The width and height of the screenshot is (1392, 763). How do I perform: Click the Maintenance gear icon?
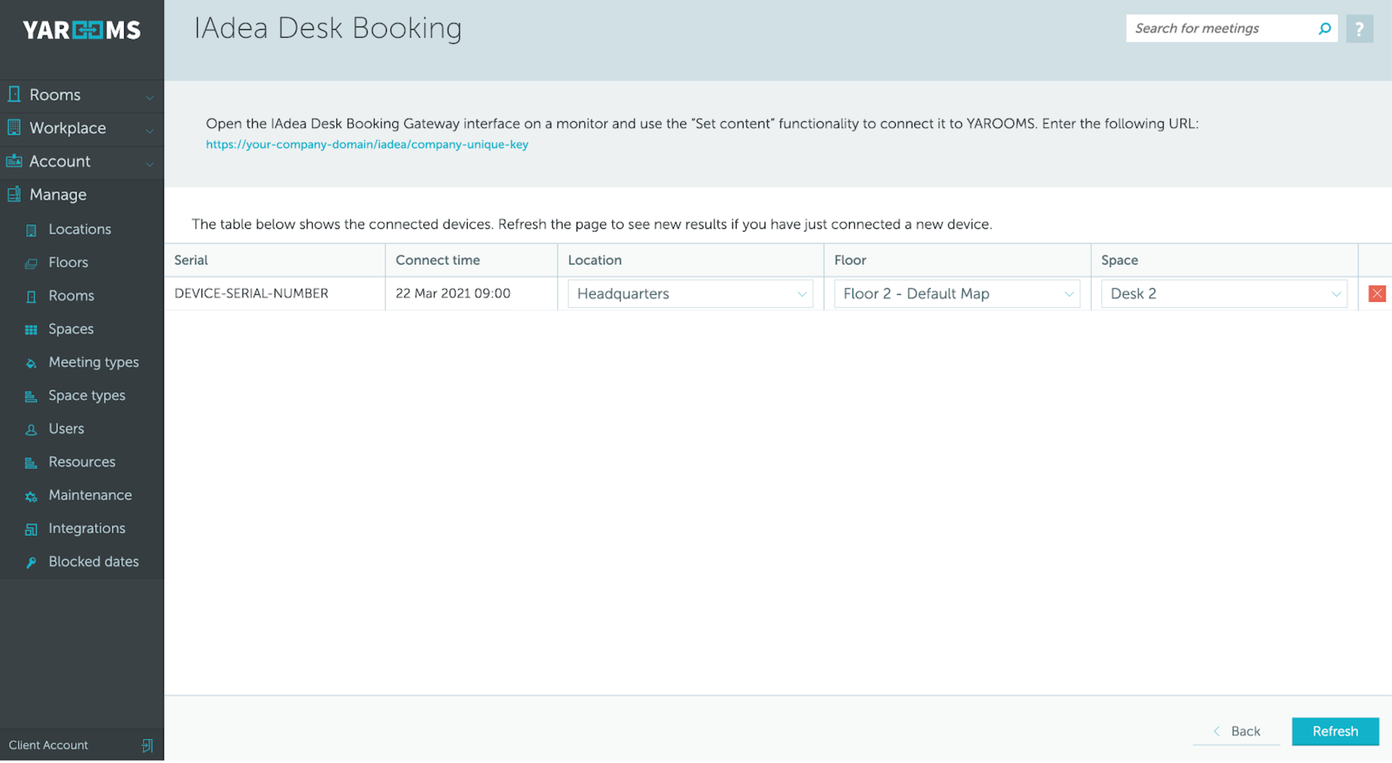click(x=31, y=497)
